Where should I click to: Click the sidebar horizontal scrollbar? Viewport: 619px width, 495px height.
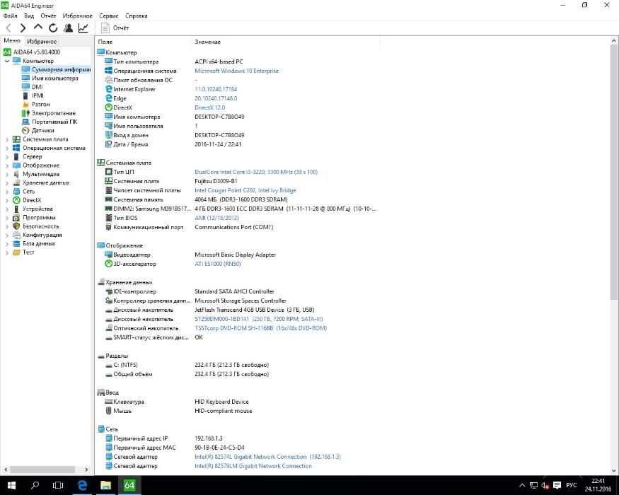pyautogui.click(x=42, y=470)
